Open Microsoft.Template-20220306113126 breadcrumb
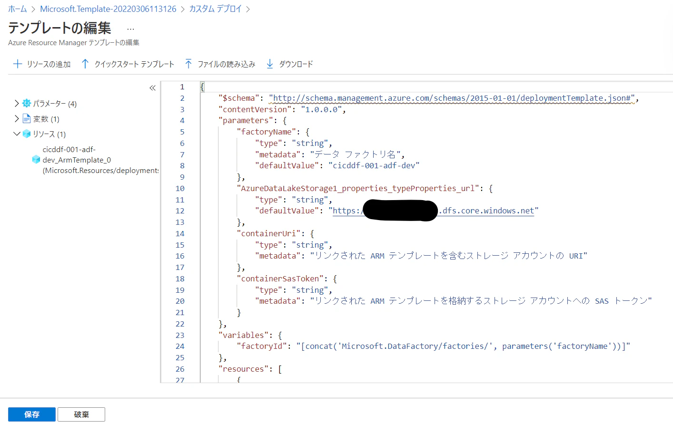 (x=108, y=9)
